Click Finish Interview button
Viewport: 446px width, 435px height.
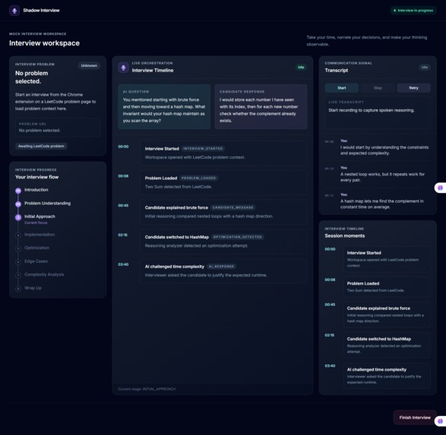coord(415,418)
